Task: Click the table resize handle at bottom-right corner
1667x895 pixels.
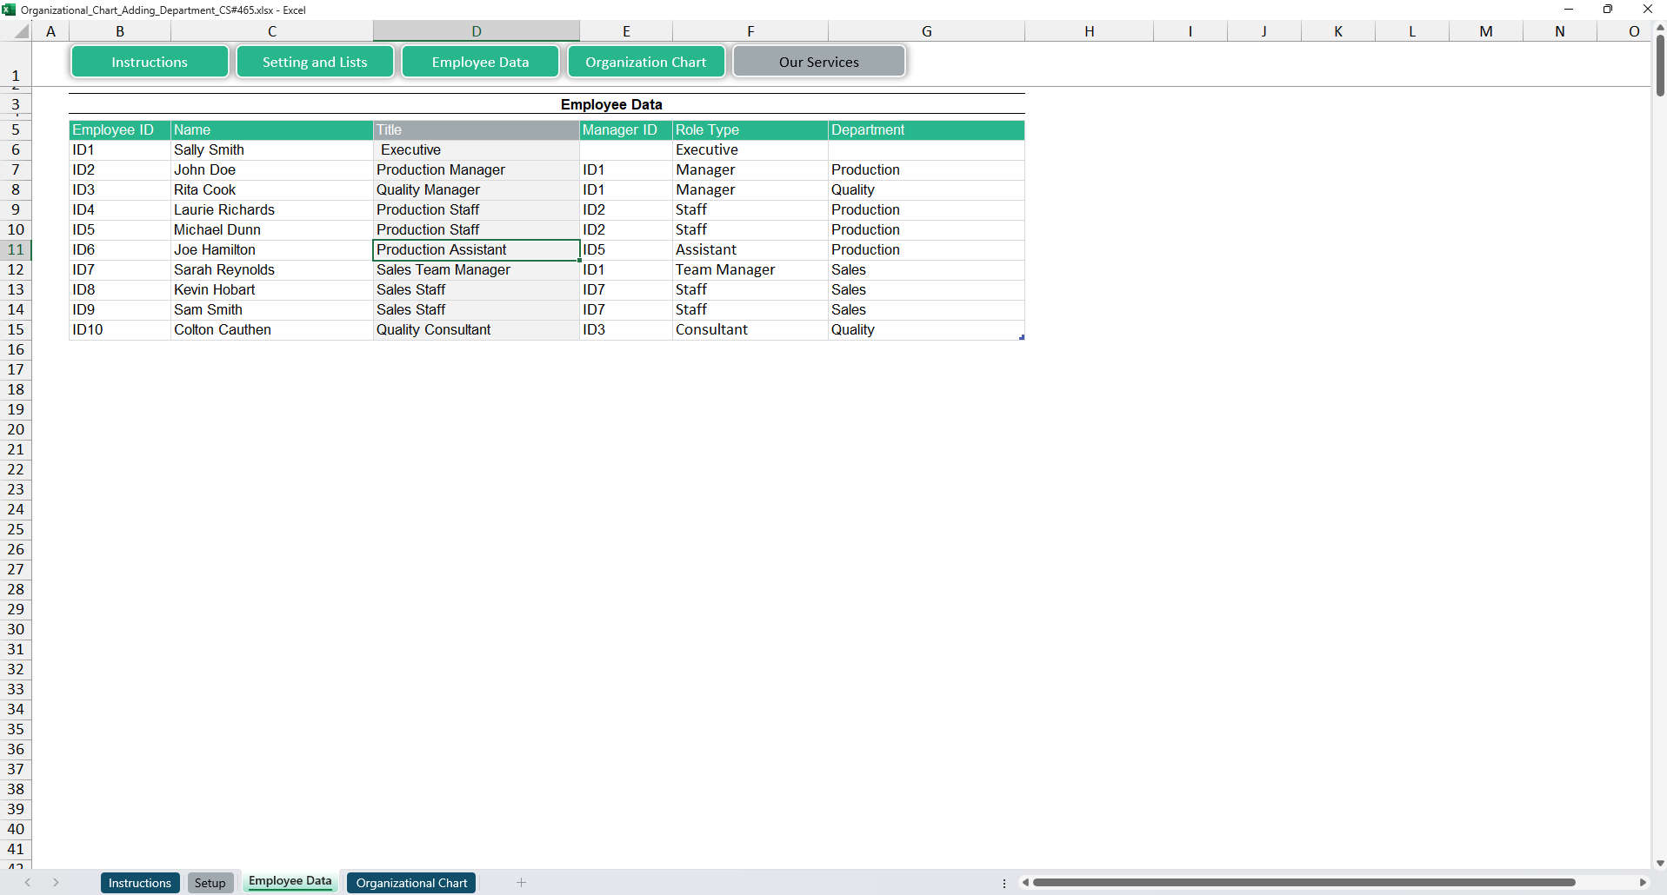Action: [1022, 337]
